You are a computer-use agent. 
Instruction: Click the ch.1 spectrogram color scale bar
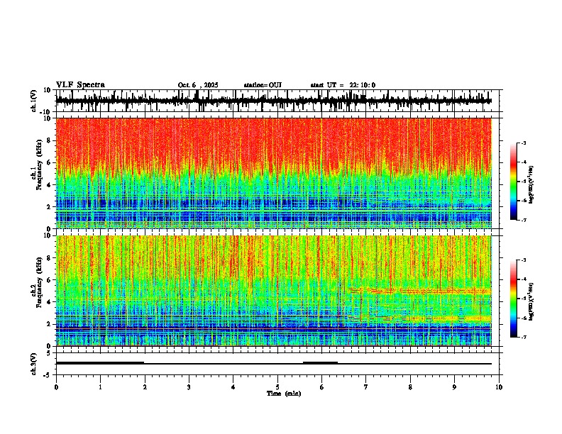pyautogui.click(x=514, y=182)
